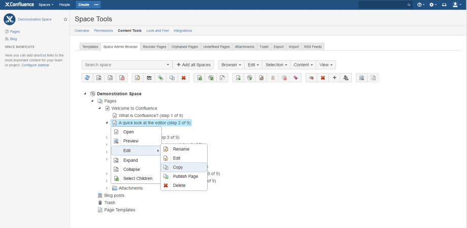Open the Orphaned Pages tab
467x228 pixels.
[x=184, y=47]
